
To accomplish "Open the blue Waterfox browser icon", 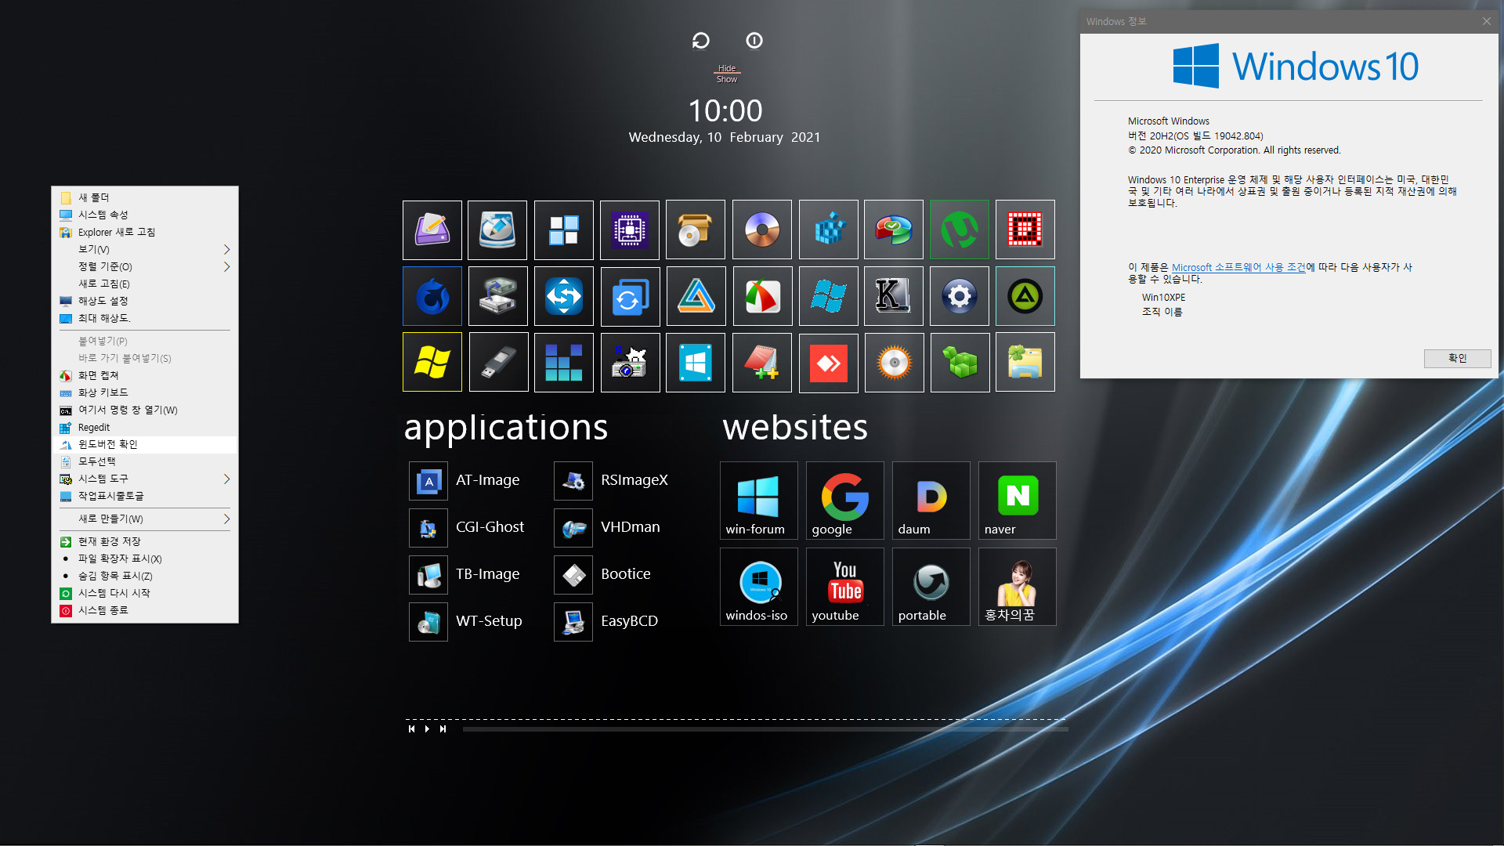I will click(432, 296).
